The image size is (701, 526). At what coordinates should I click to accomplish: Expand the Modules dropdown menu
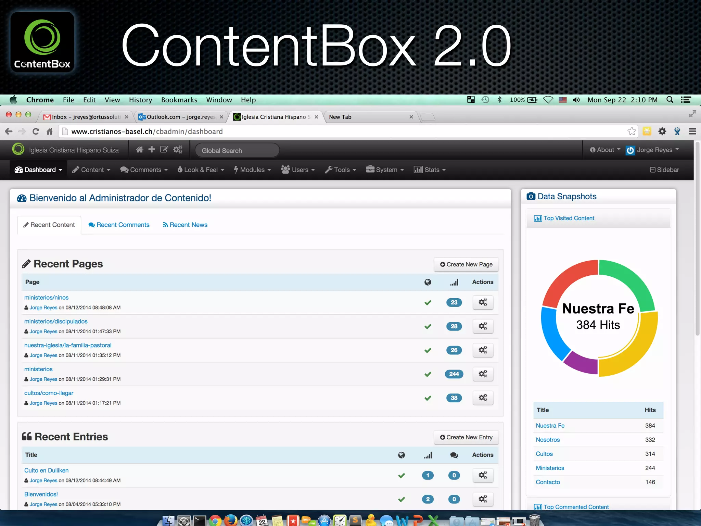(252, 170)
